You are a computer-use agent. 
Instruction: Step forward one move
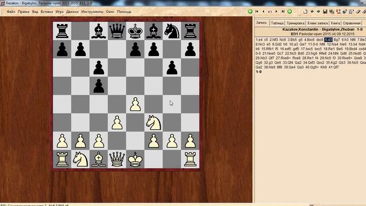[276, 11]
